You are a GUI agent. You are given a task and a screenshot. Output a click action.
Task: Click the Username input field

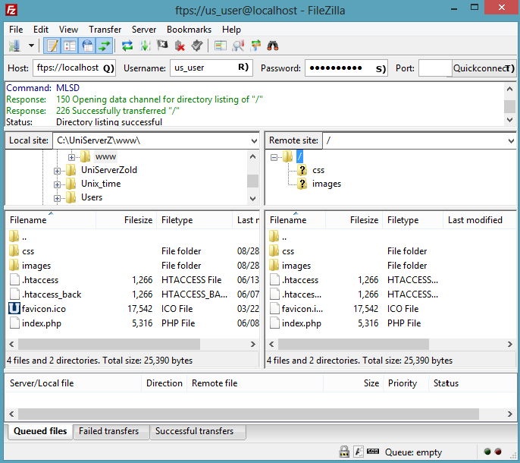[211, 68]
